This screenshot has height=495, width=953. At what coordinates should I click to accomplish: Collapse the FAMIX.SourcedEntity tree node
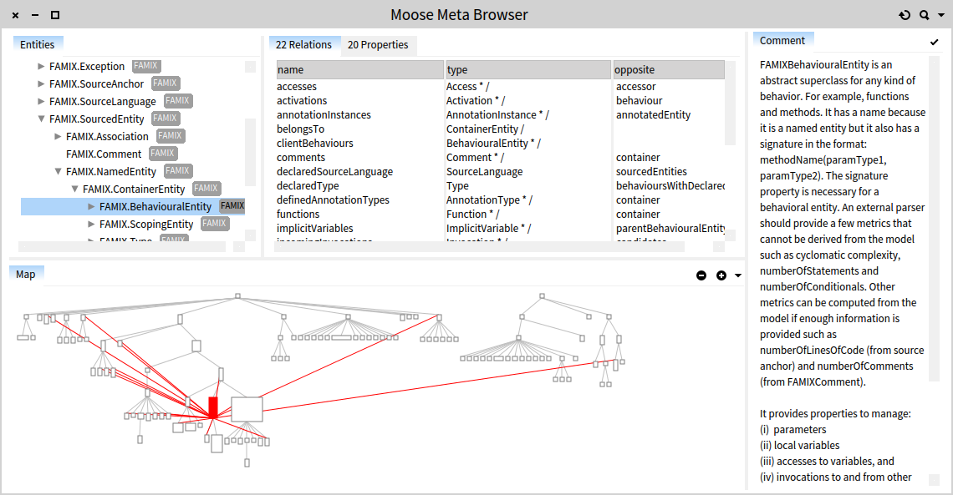(41, 119)
